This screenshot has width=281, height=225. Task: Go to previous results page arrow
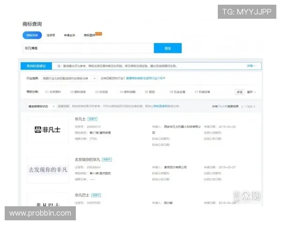(242, 106)
